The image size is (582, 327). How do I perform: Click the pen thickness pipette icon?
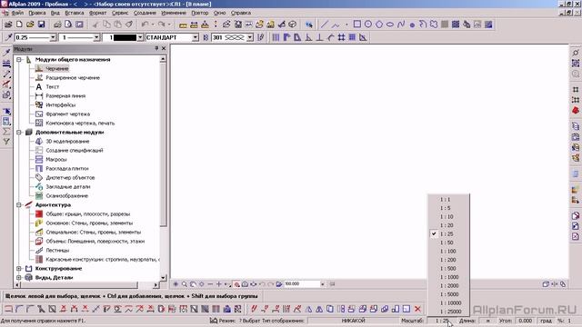click(x=8, y=37)
